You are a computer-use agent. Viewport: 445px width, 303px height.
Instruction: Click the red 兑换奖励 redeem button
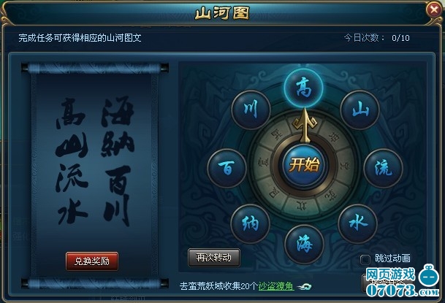click(x=92, y=261)
